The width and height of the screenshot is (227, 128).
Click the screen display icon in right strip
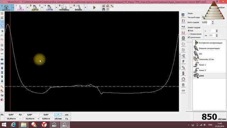(x=183, y=15)
